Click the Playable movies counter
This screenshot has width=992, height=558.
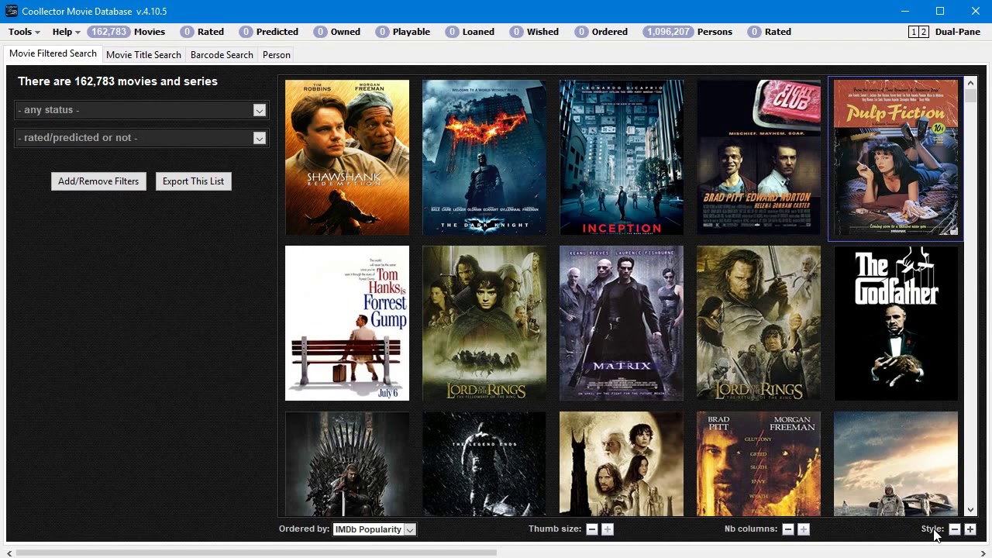point(403,32)
